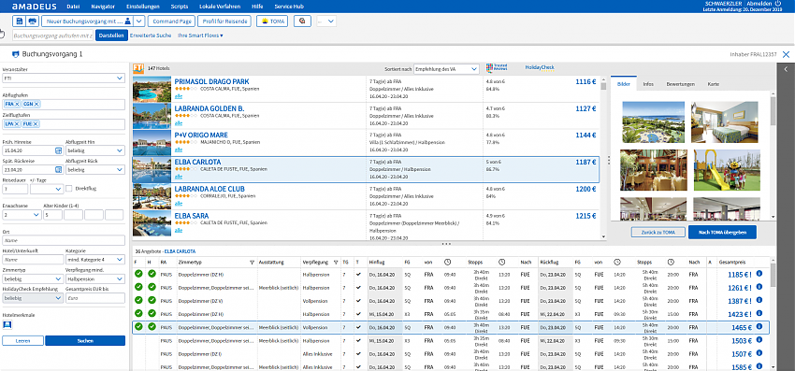Click the Verpflegung column filter icon
This screenshot has width=795, height=371.
click(x=335, y=263)
